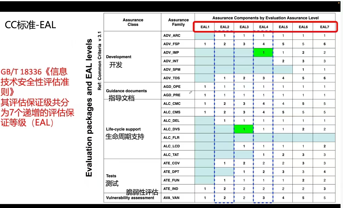
Task: Click the Guidance documents class cell
Action: click(x=126, y=91)
